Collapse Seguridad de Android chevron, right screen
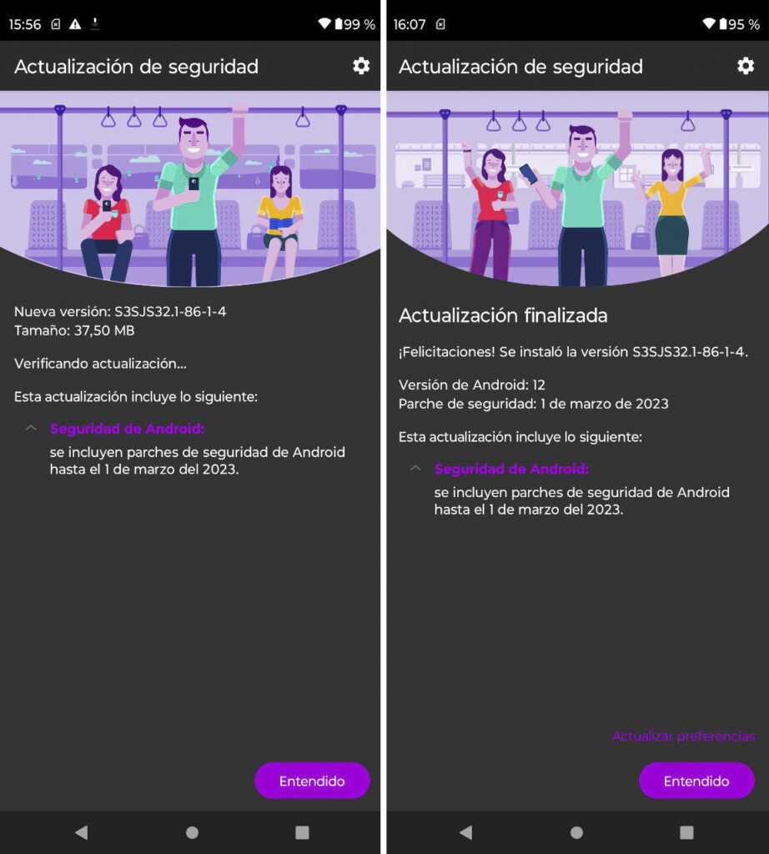The width and height of the screenshot is (769, 854). pos(415,469)
